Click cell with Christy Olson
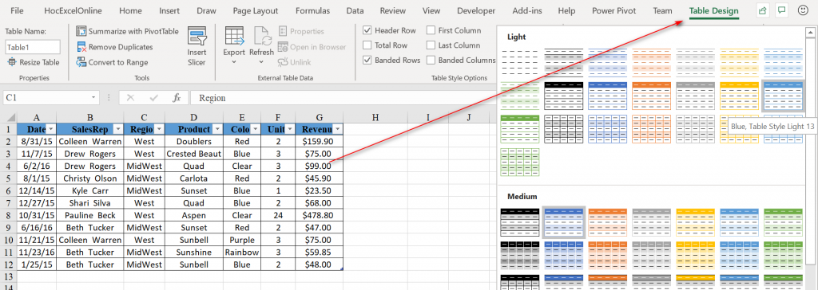The image size is (818, 290). 90,178
